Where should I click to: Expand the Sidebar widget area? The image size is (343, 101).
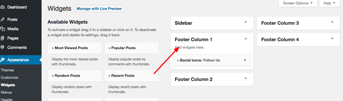[246, 23]
